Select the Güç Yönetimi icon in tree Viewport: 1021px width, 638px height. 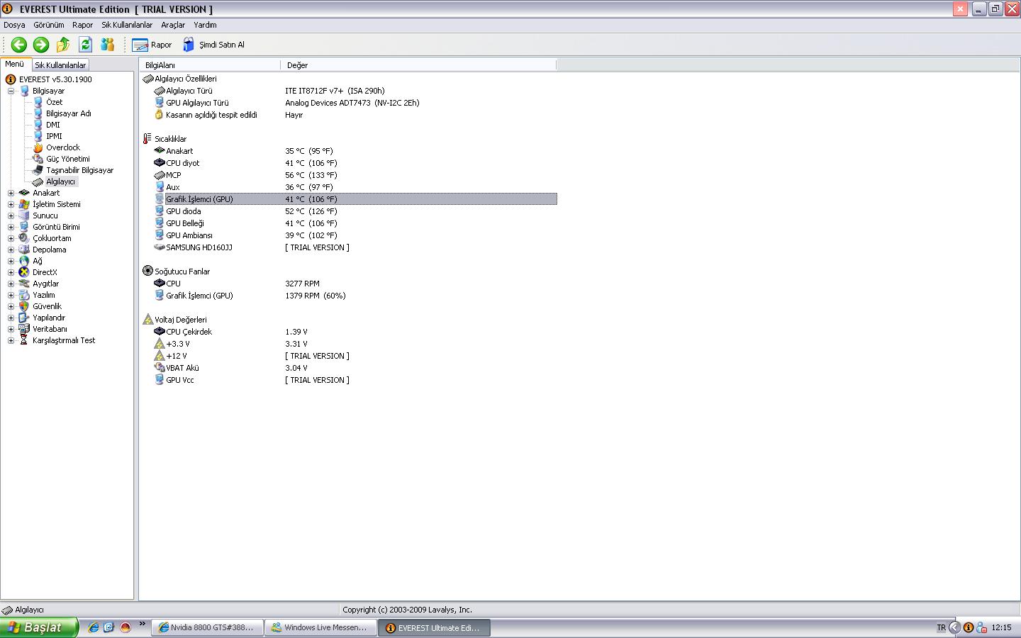click(38, 159)
